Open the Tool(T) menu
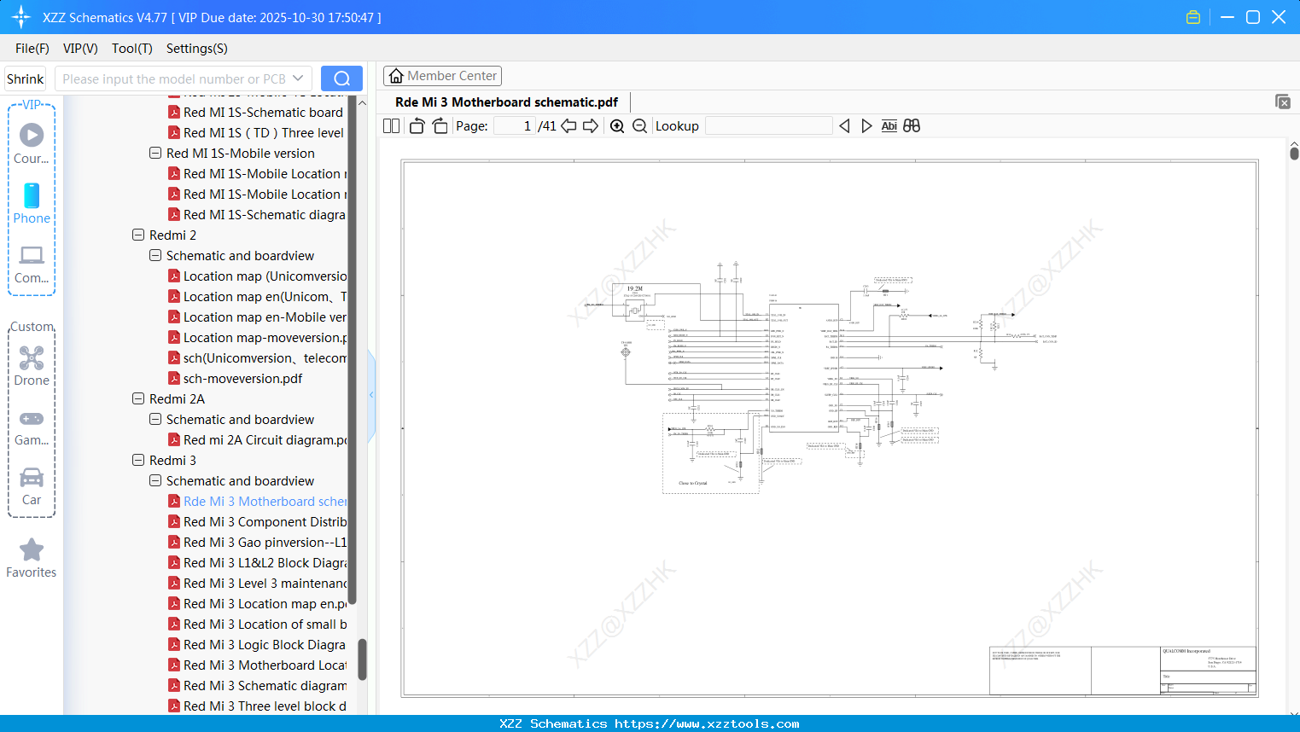 131,49
